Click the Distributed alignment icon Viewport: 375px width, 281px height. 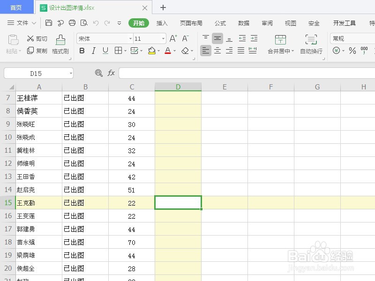(x=253, y=51)
